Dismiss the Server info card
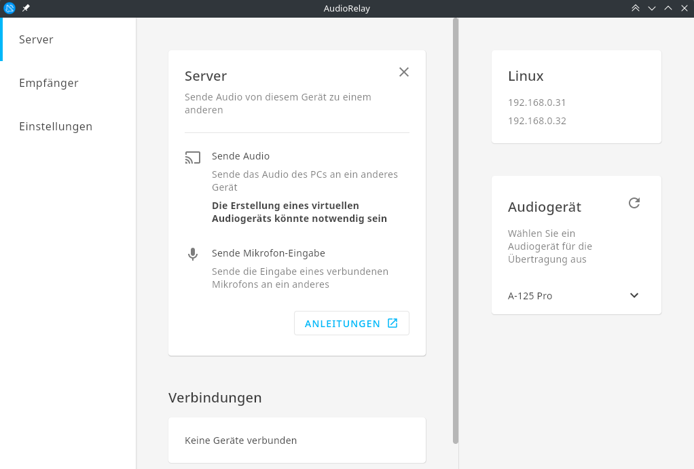Viewport: 694px width, 469px height. click(x=403, y=72)
